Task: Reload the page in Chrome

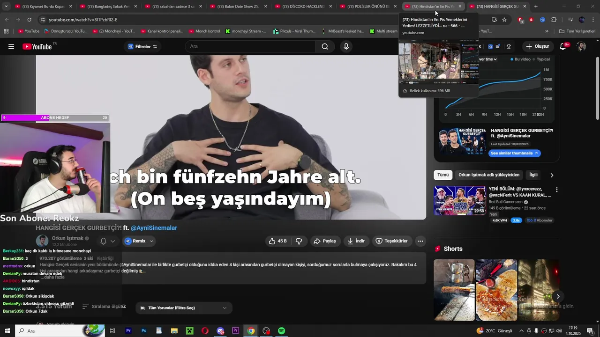Action: point(29,20)
